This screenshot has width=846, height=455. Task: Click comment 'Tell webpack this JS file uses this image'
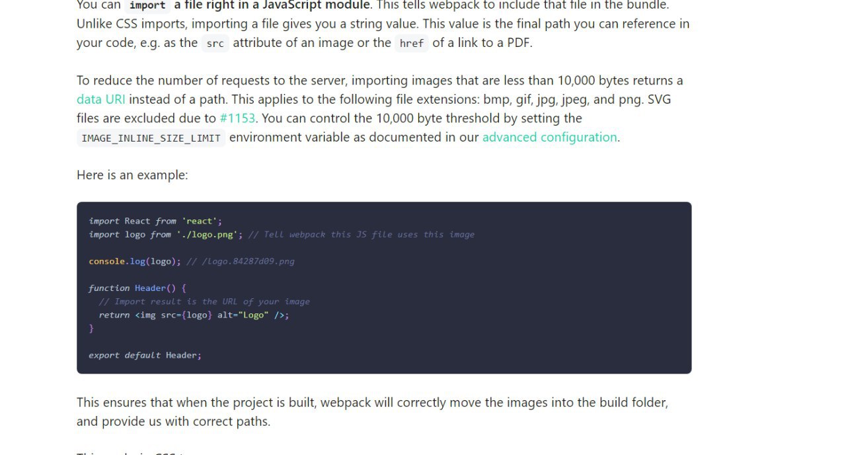click(x=362, y=234)
